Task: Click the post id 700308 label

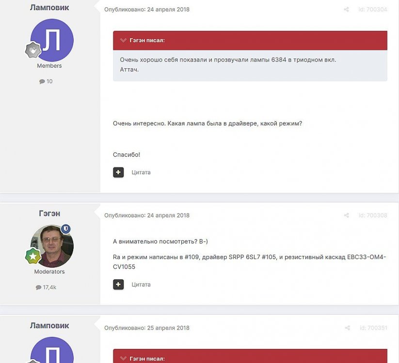Action: coord(372,215)
